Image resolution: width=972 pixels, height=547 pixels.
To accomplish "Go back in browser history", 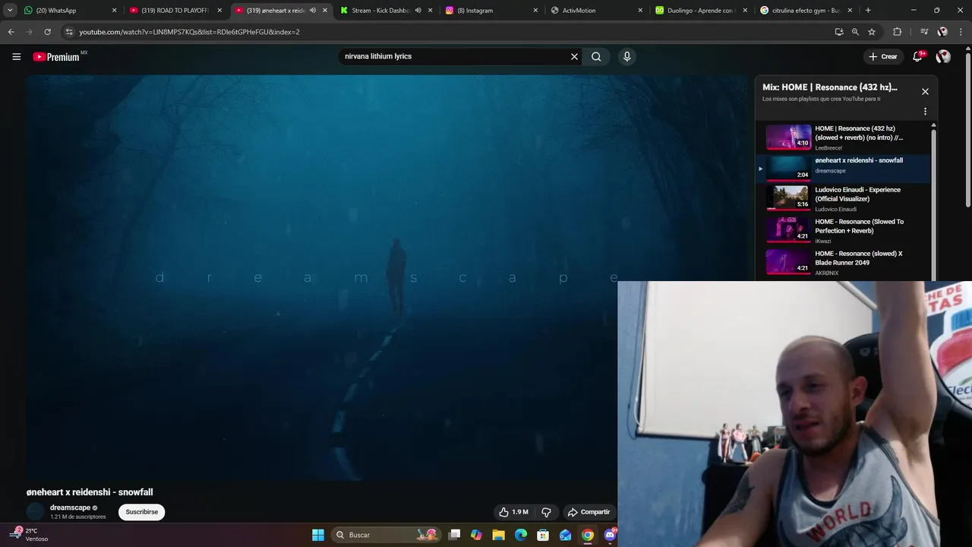I will (x=11, y=32).
